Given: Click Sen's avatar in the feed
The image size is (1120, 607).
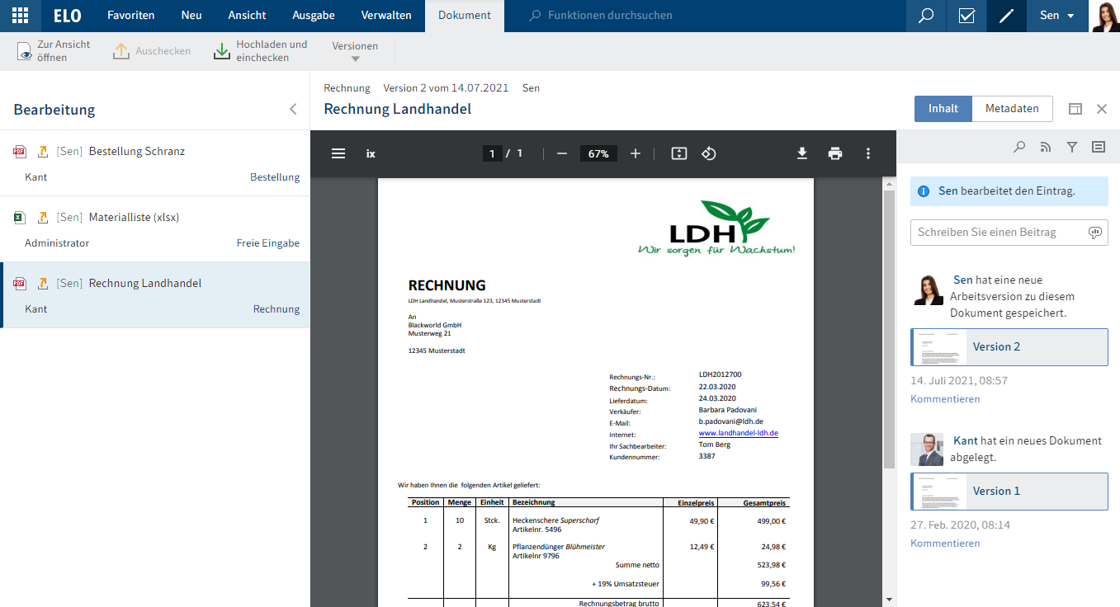Looking at the screenshot, I should coord(927,289).
